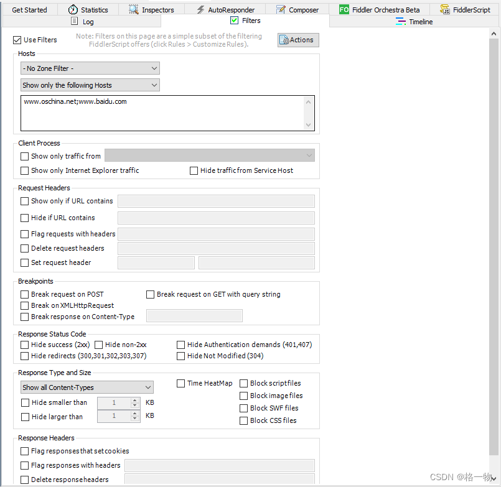Screen dimensions: 501x487
Task: Open the AutoResponder tab
Action: click(225, 10)
